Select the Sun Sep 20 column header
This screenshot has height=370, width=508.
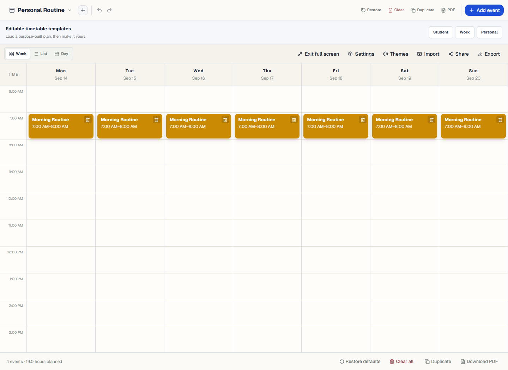(473, 74)
